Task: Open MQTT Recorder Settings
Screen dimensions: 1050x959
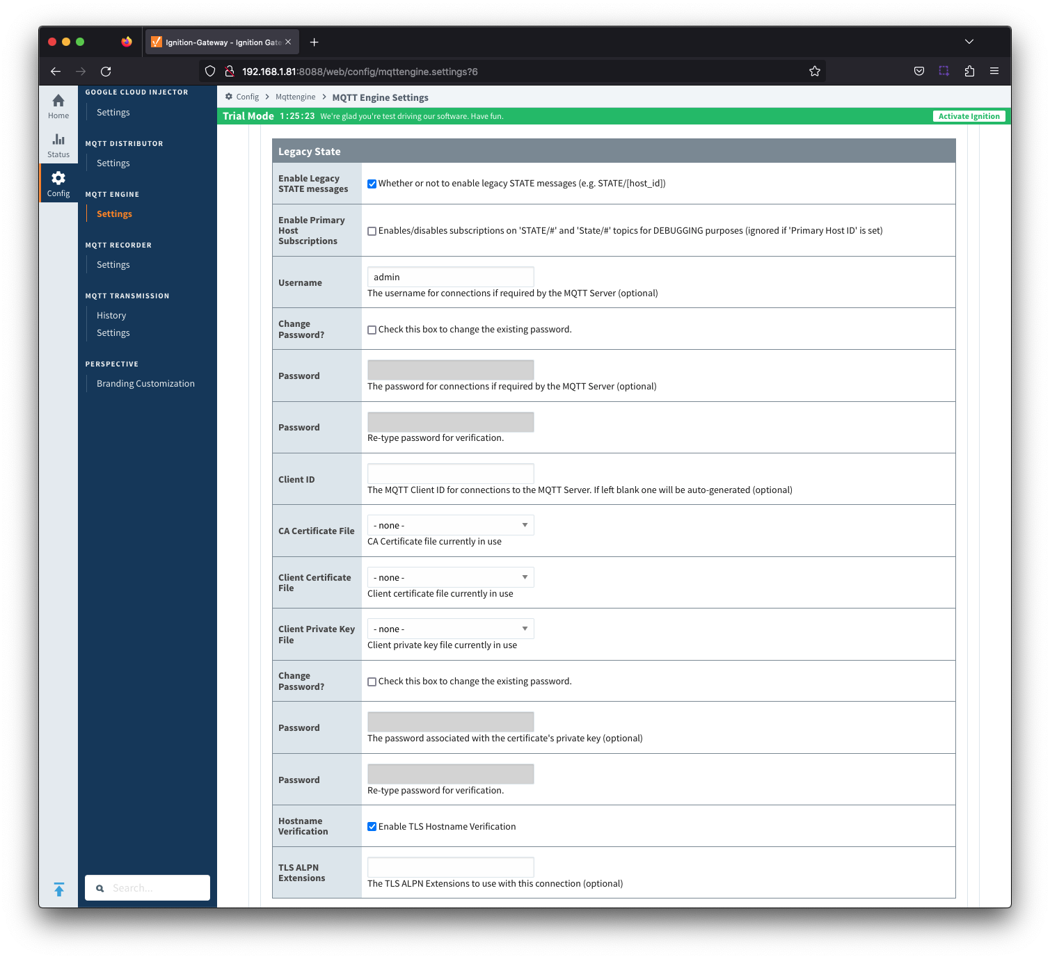Action: [113, 264]
